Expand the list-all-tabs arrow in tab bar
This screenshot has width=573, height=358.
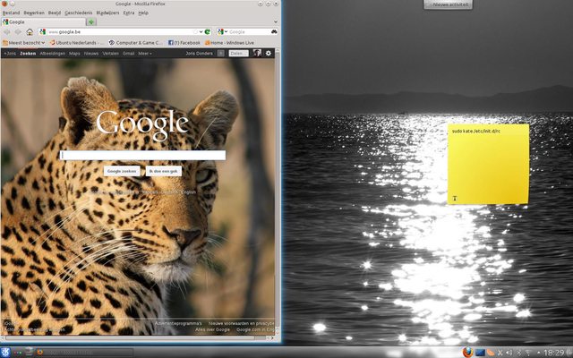[x=276, y=21]
